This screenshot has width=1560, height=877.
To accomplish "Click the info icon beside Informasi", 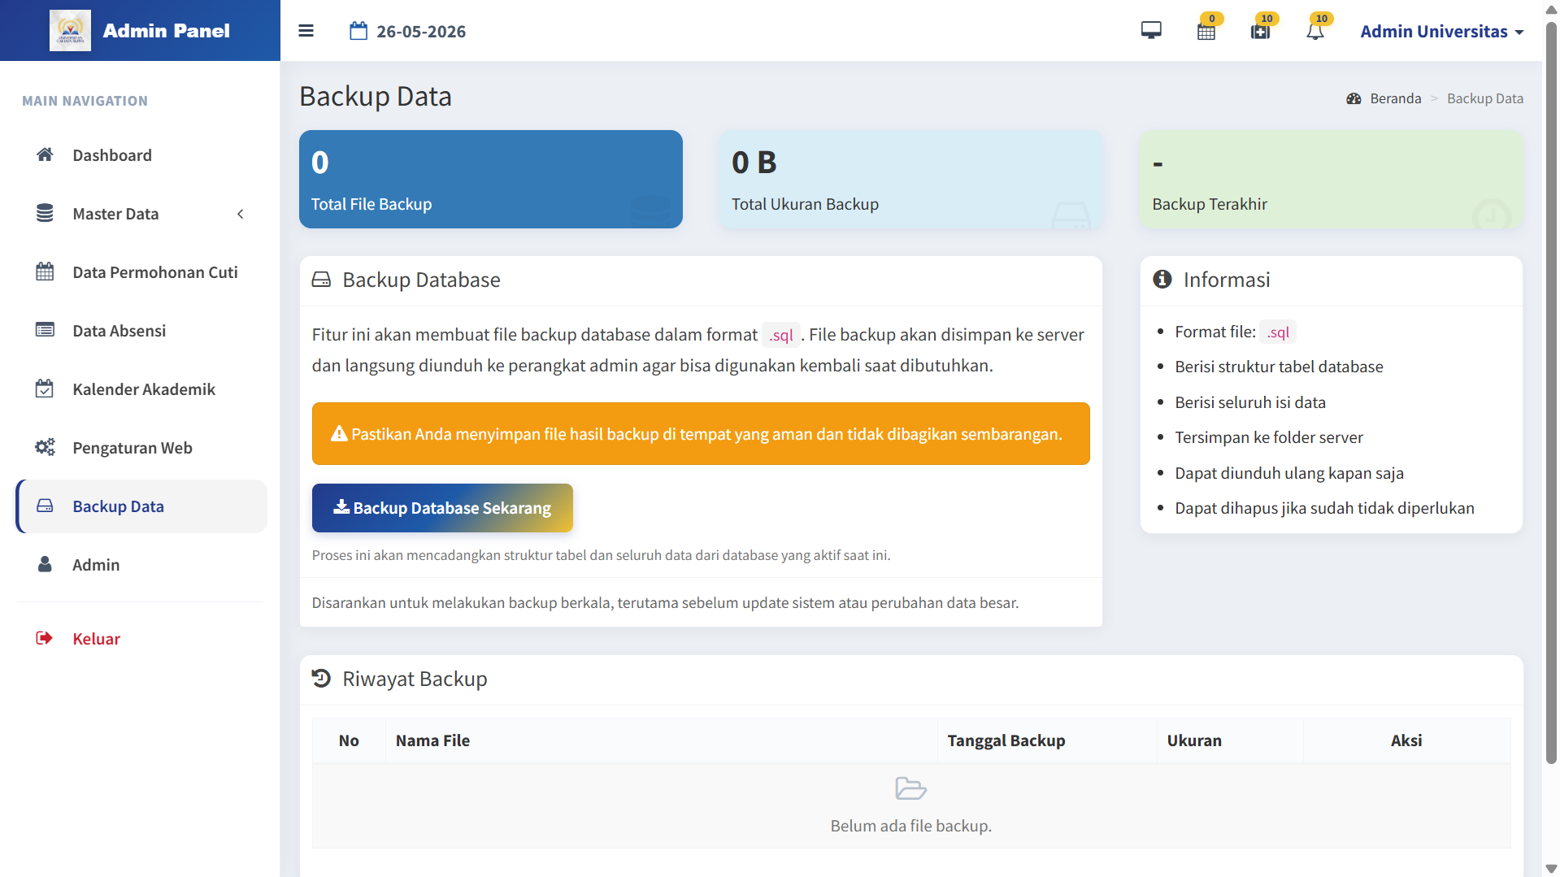I will (1162, 279).
